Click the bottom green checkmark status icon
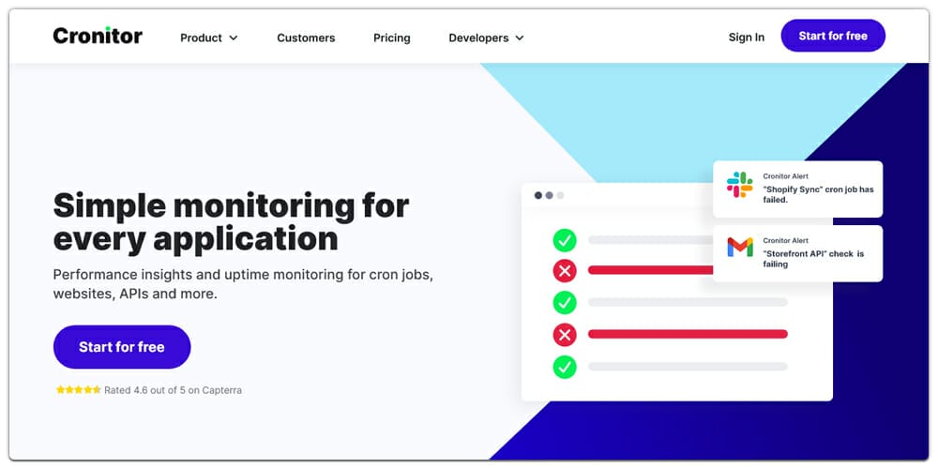The height and width of the screenshot is (469, 938). coord(564,366)
